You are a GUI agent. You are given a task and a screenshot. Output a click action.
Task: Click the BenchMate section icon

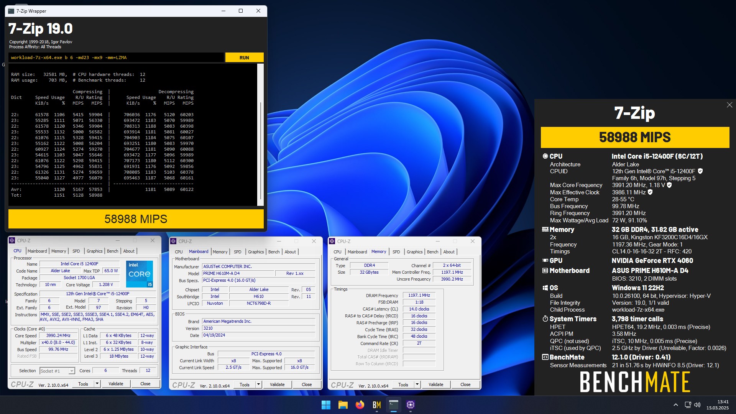pos(545,357)
